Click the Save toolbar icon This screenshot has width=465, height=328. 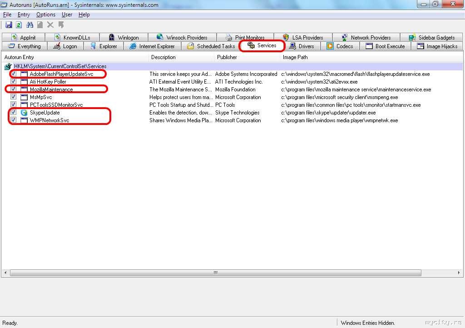9,25
